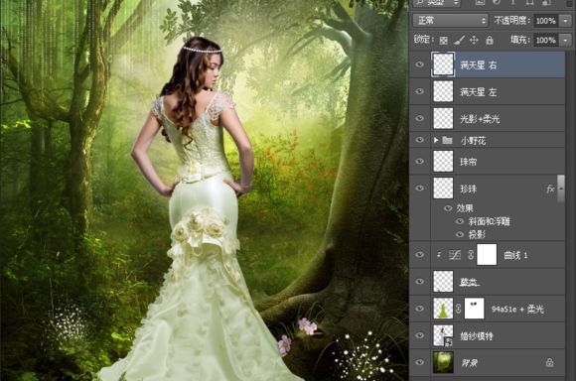Hide the 曲线 1 adjustment layer
576x381 pixels.
419,254
